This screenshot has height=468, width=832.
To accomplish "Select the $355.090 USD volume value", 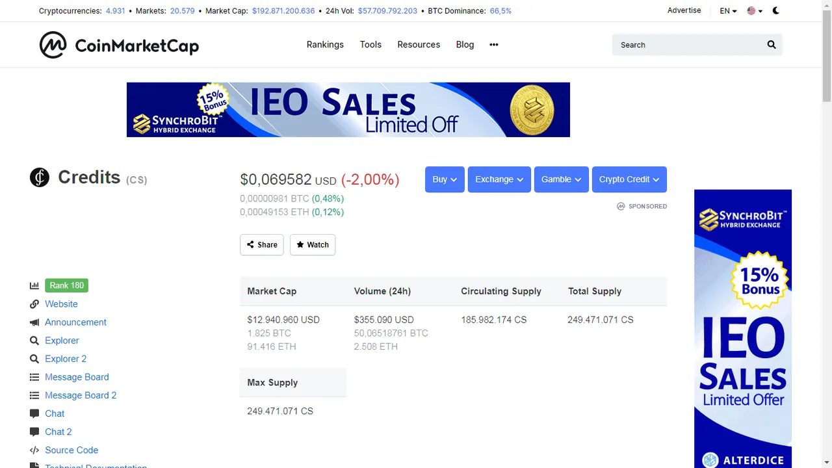I will [x=384, y=320].
